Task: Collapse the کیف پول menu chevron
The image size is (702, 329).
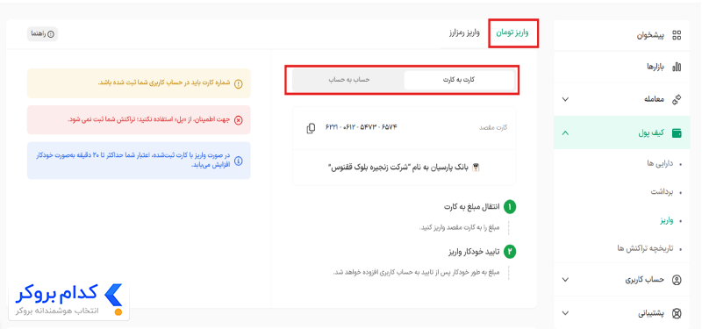Action: [565, 133]
